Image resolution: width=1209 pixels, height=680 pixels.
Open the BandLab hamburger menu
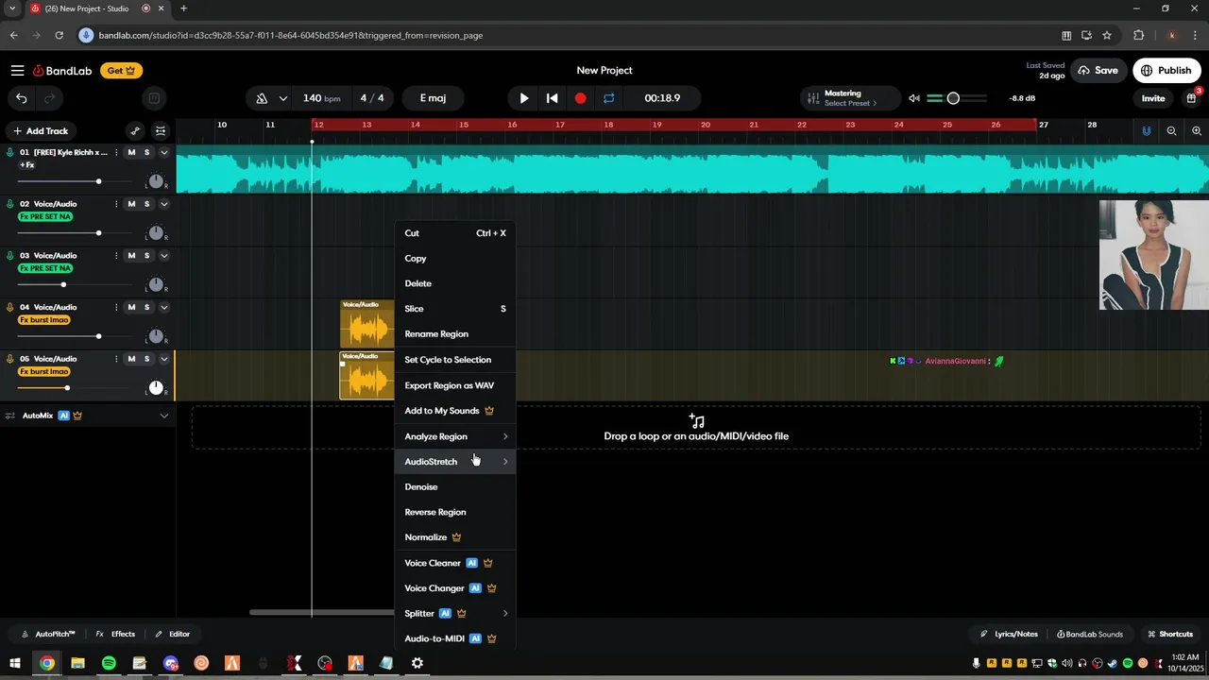pos(17,71)
